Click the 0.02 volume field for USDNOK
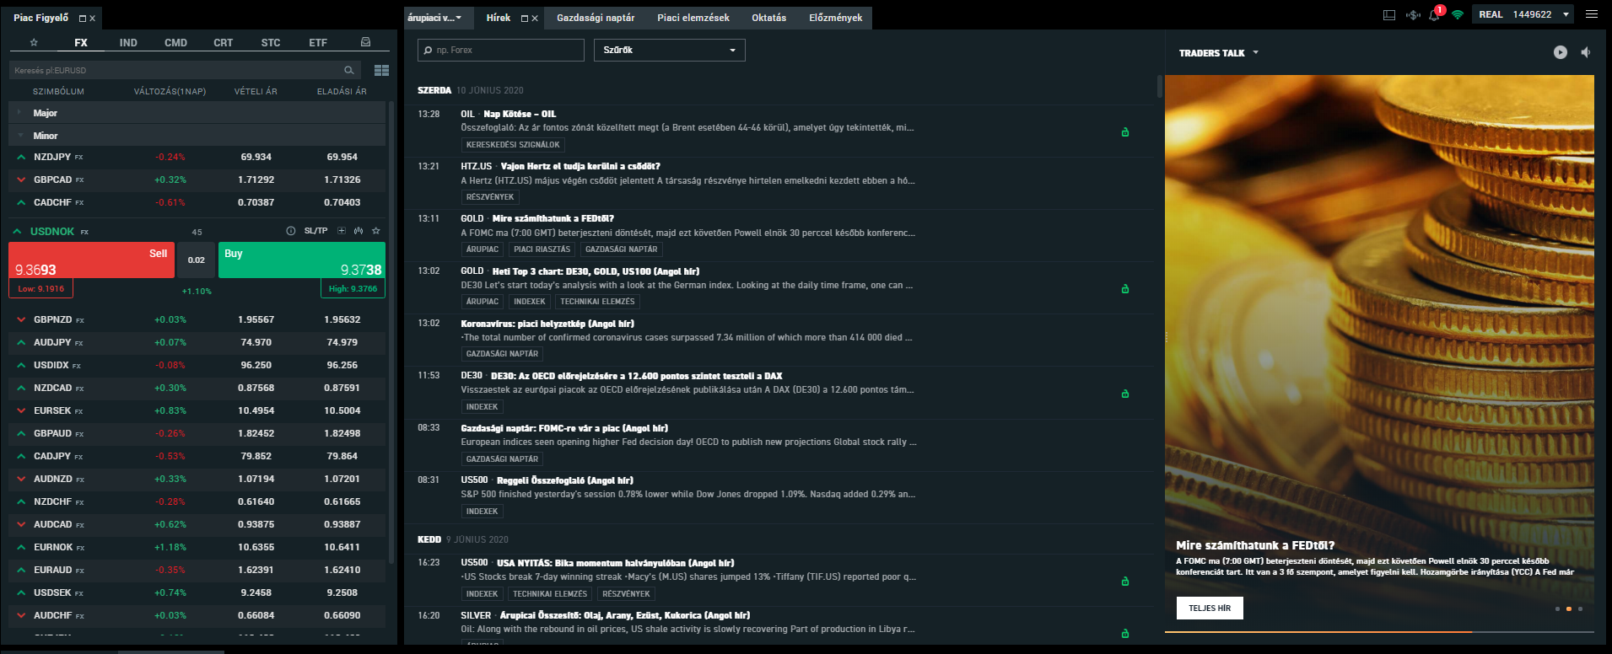 [197, 260]
